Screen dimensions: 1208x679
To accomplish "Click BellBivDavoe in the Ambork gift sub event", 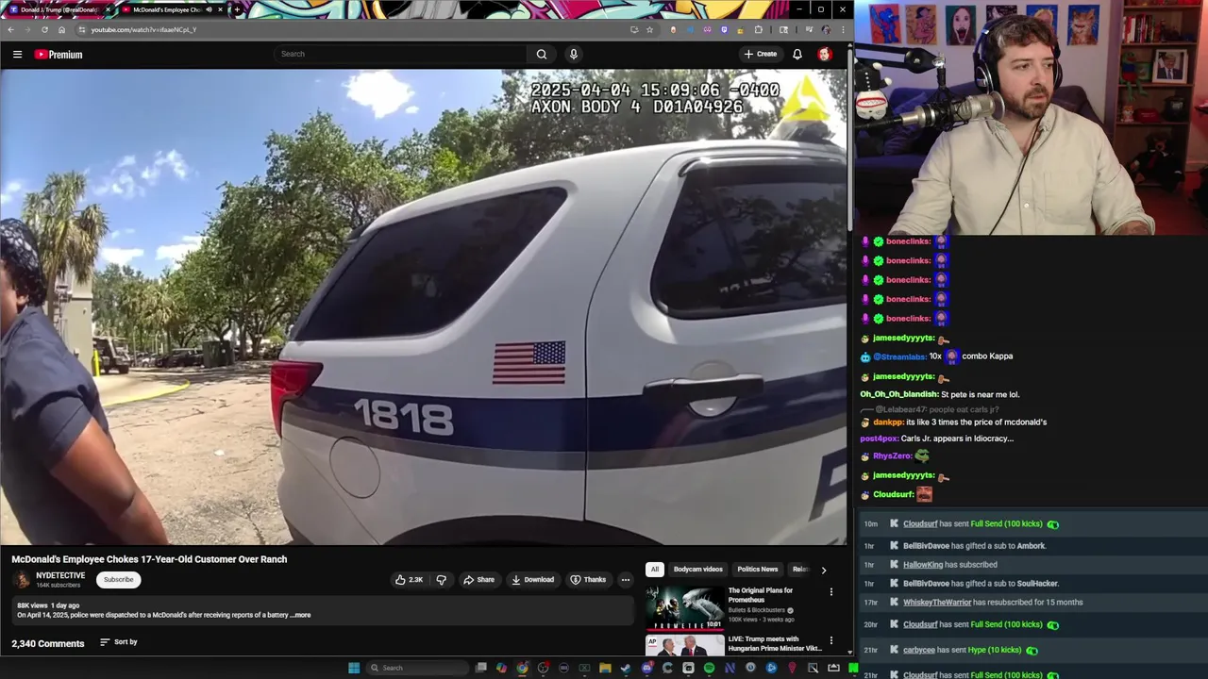I will click(926, 545).
